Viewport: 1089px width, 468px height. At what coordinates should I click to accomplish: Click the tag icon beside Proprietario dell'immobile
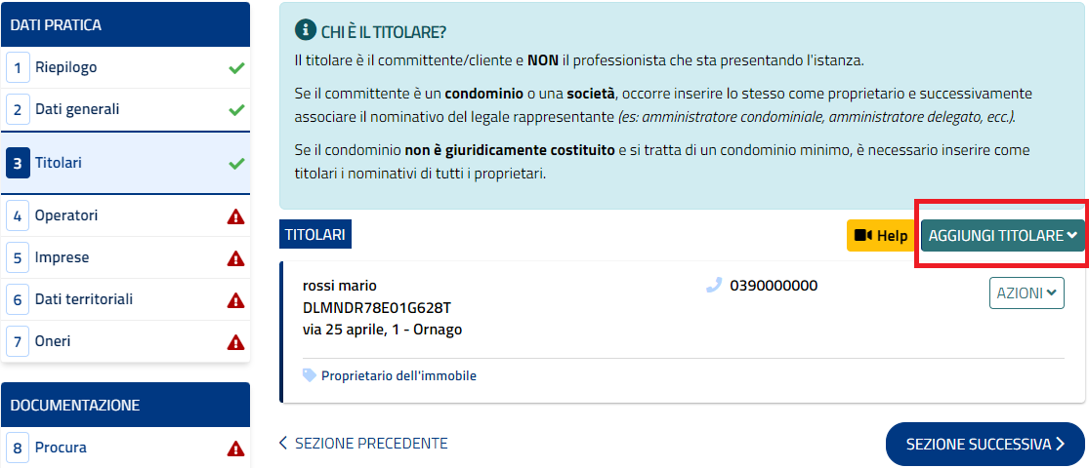pos(310,375)
